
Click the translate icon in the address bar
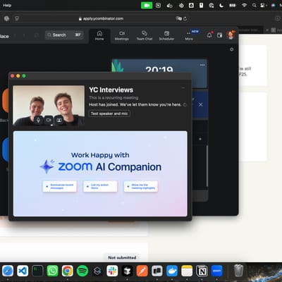click(178, 18)
